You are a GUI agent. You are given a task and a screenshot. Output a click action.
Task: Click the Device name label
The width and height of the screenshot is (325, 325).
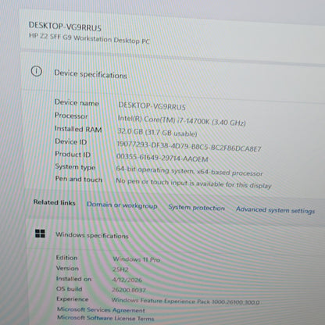(x=77, y=102)
